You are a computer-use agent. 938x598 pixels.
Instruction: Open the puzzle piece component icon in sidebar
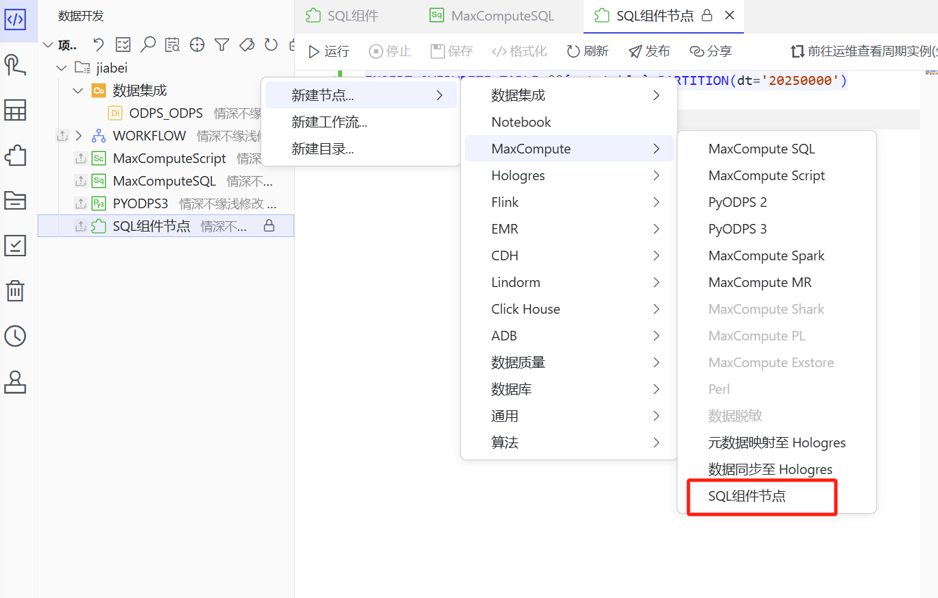pyautogui.click(x=15, y=155)
